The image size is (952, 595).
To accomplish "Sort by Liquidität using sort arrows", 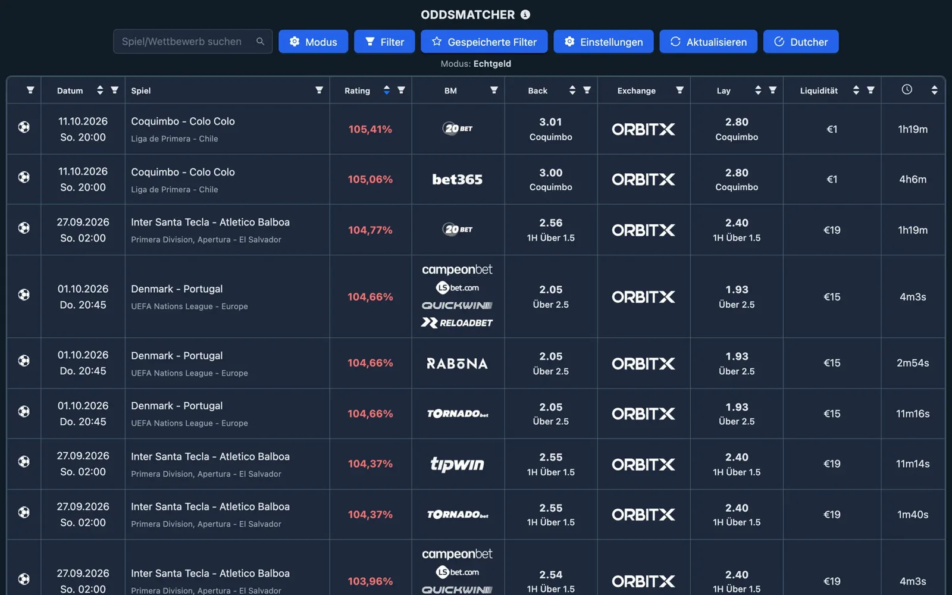I will tap(856, 90).
